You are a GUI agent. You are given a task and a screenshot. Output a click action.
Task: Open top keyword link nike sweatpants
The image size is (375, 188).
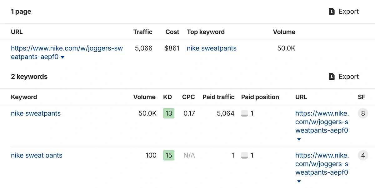click(x=212, y=48)
